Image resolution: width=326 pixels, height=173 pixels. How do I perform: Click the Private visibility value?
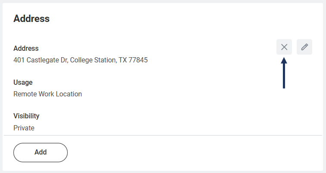point(24,128)
